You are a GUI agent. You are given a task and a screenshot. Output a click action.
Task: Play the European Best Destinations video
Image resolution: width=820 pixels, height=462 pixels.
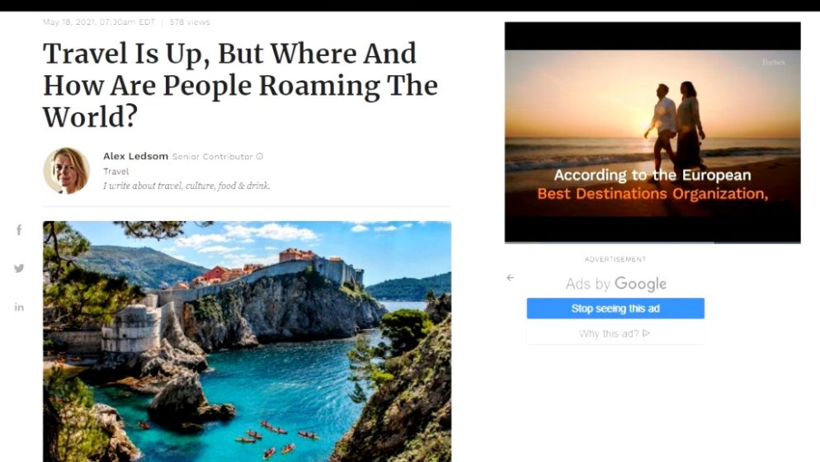(x=653, y=132)
